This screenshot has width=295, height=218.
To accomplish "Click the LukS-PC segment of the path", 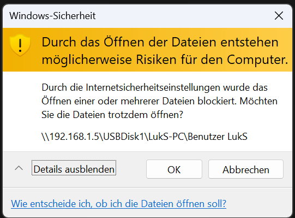I will [166, 137].
